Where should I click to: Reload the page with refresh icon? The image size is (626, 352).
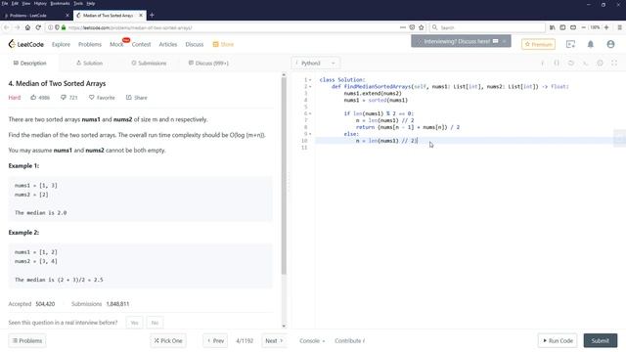38,27
